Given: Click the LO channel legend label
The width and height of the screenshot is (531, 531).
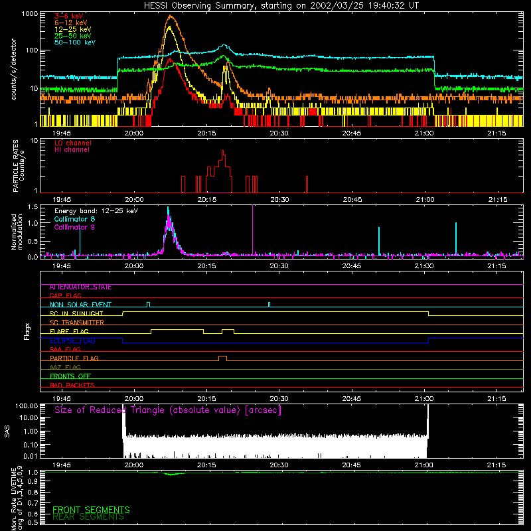Looking at the screenshot, I should coord(73,143).
